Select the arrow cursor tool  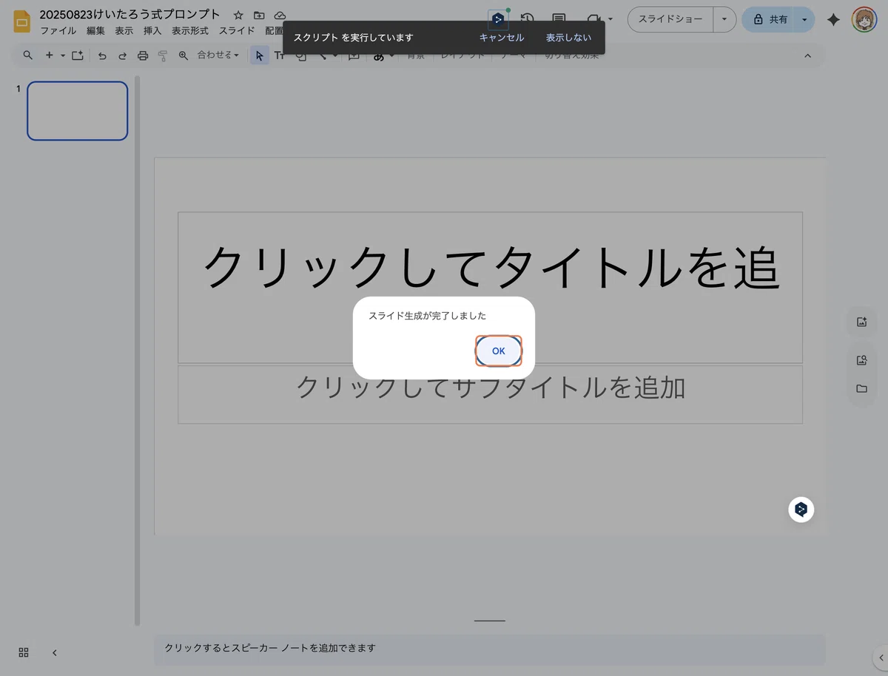tap(259, 55)
